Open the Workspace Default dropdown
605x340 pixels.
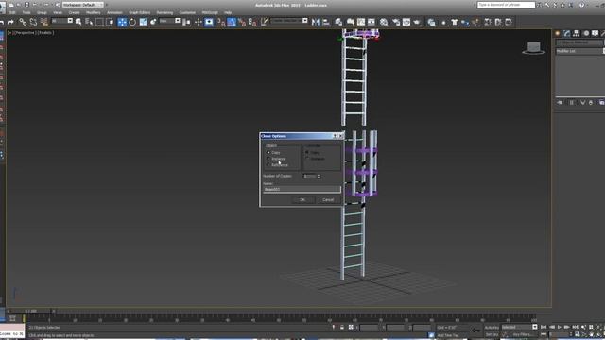click(83, 5)
